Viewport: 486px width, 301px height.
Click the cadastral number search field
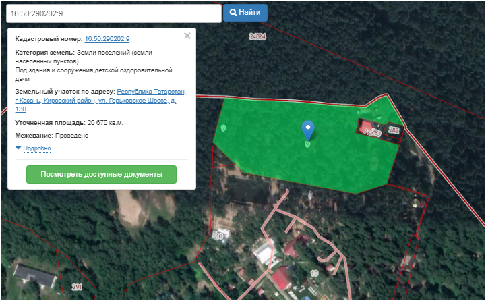coord(114,13)
